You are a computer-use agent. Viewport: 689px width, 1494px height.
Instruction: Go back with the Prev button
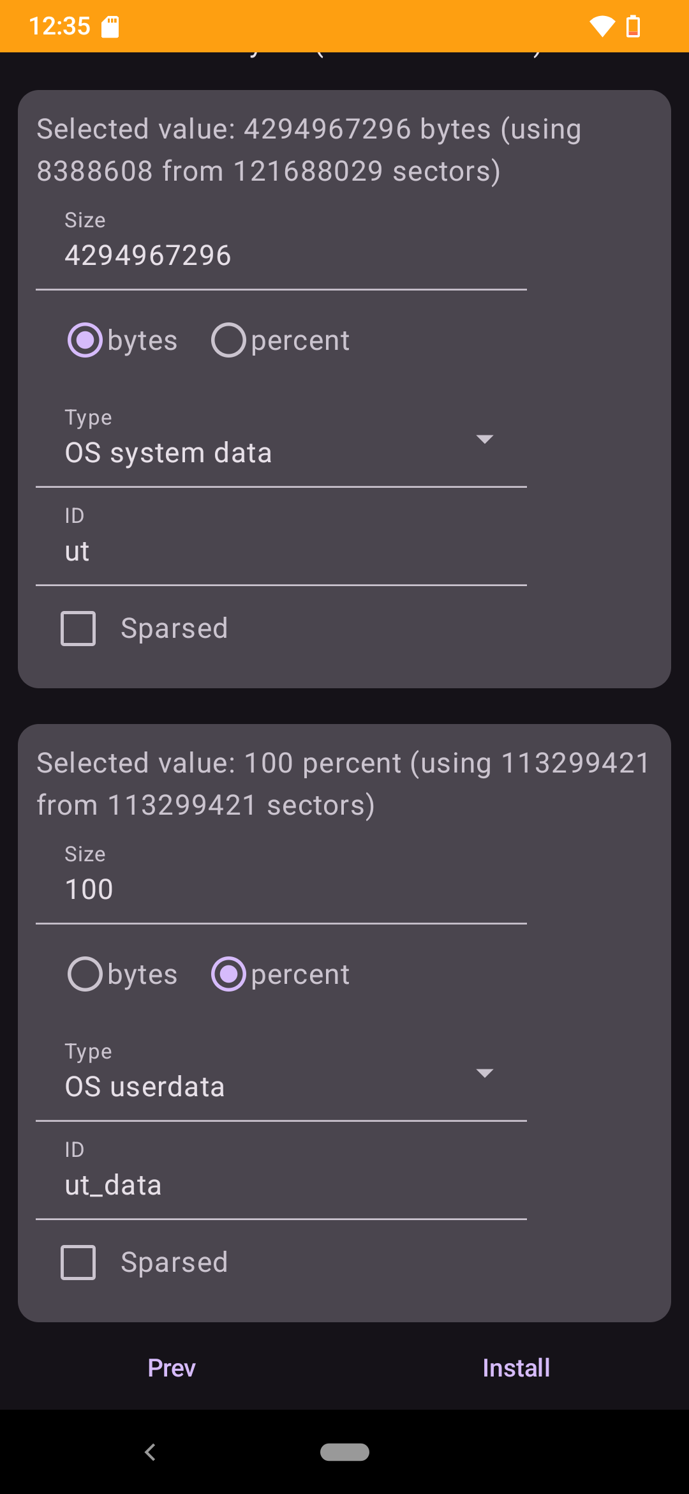tap(172, 1368)
